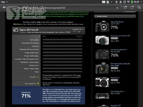Select the Build quality score bar
The height and width of the screenshot is (107, 143).
[x=62, y=40]
